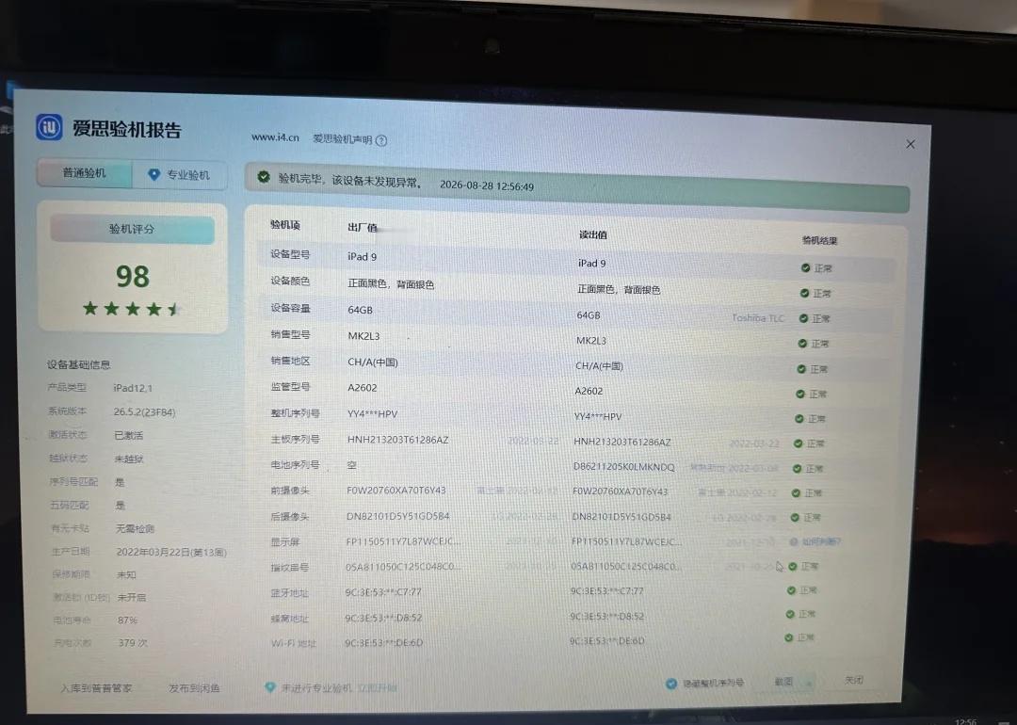Click the 正常 check icon for 电池序列号

[x=797, y=468]
